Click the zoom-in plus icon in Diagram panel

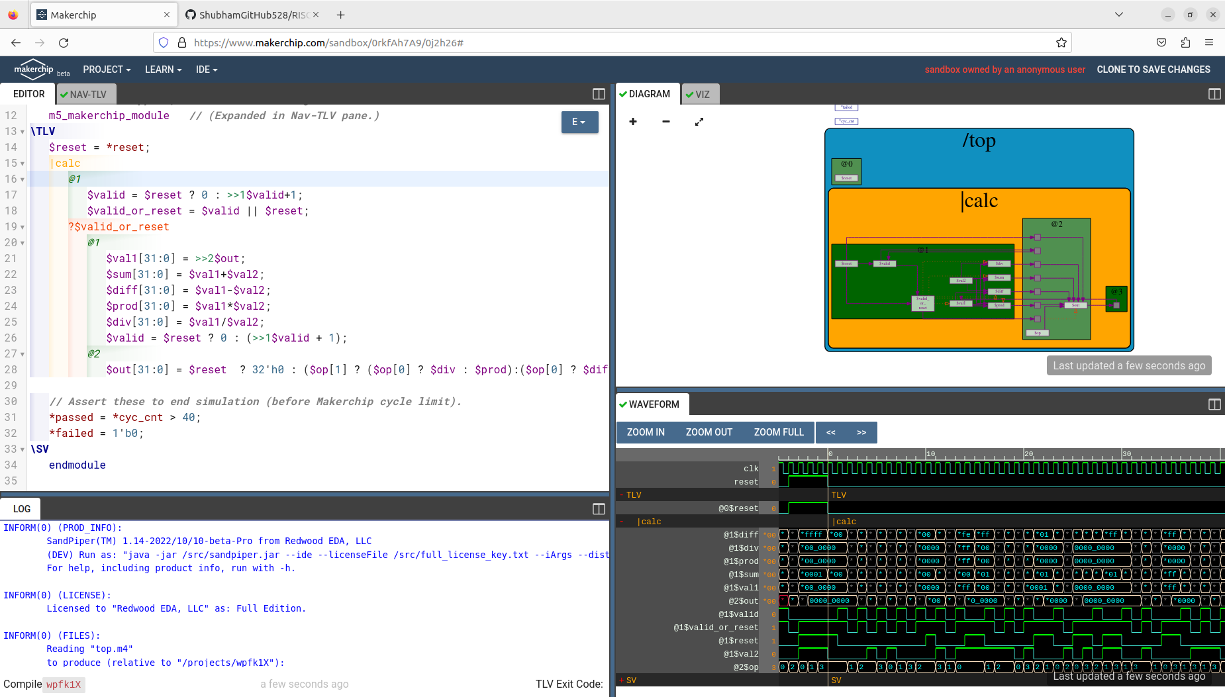point(633,122)
